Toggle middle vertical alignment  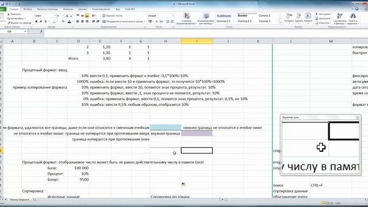82,16
